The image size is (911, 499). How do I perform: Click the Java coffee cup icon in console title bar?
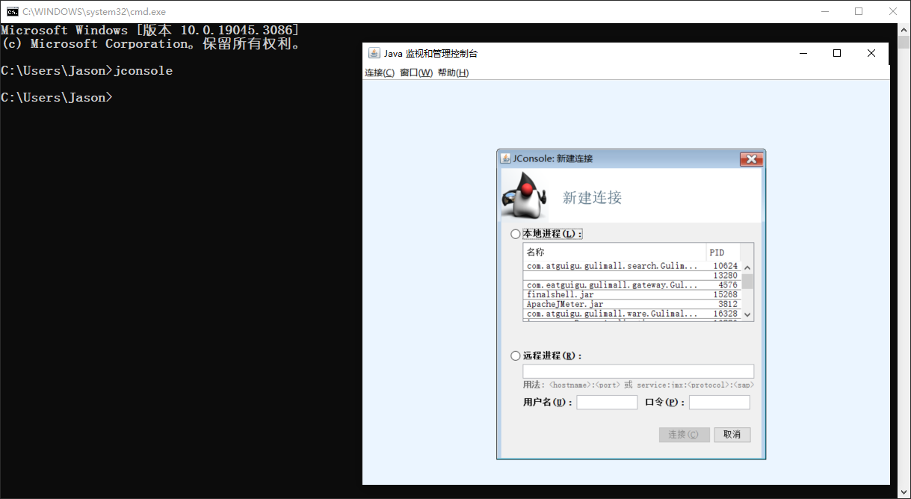coord(374,53)
